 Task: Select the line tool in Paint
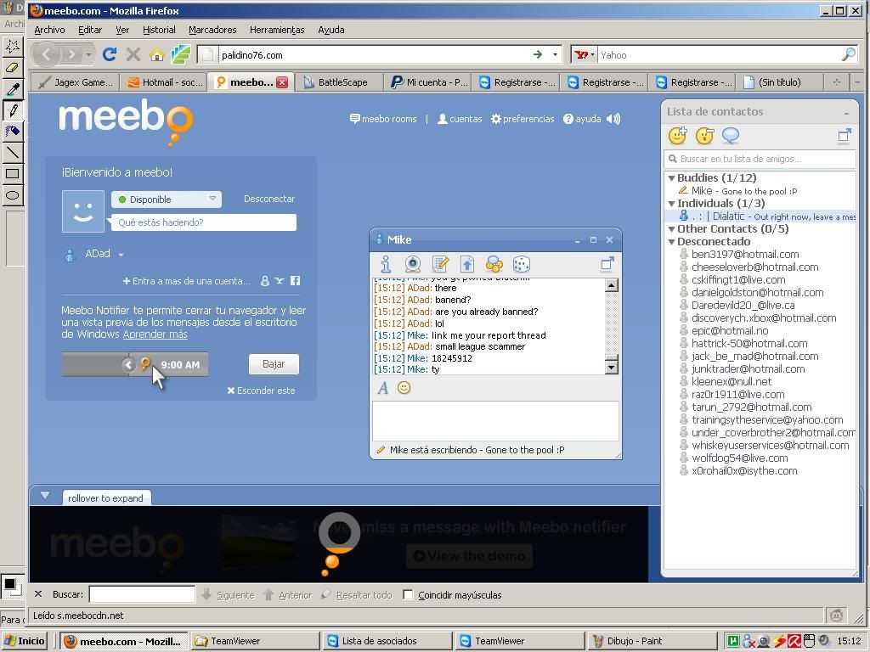point(12,153)
